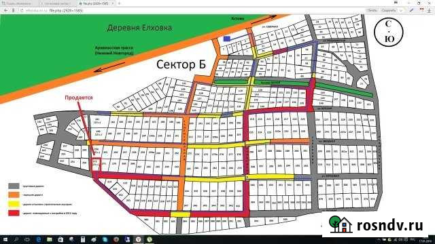Click the red-outlined plot for sale
This screenshot has height=244, width=435.
(97, 164)
